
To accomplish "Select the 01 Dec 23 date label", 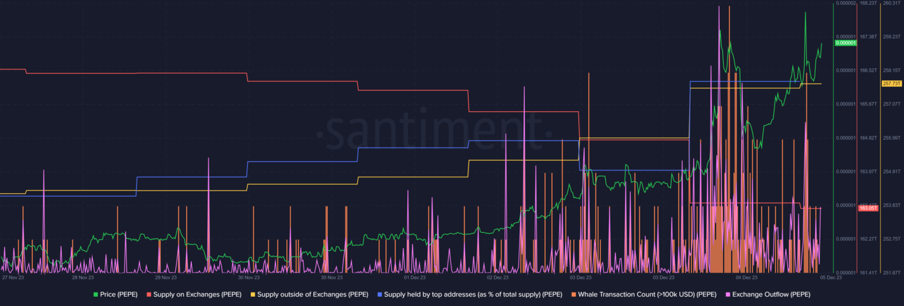I will coord(415,277).
